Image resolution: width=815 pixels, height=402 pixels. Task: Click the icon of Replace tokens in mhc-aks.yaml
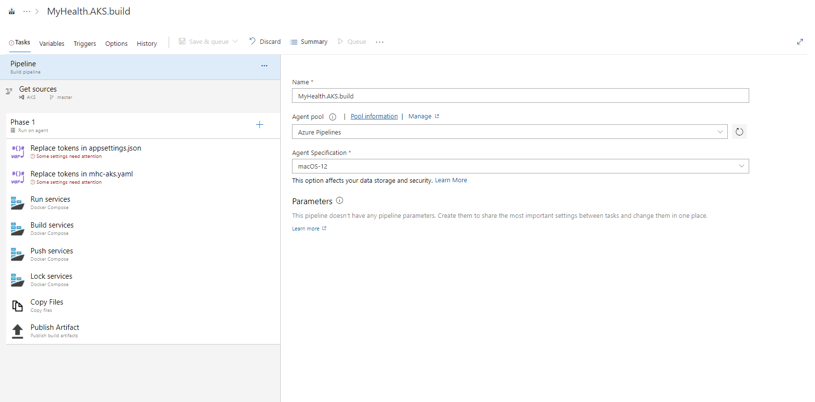(18, 177)
